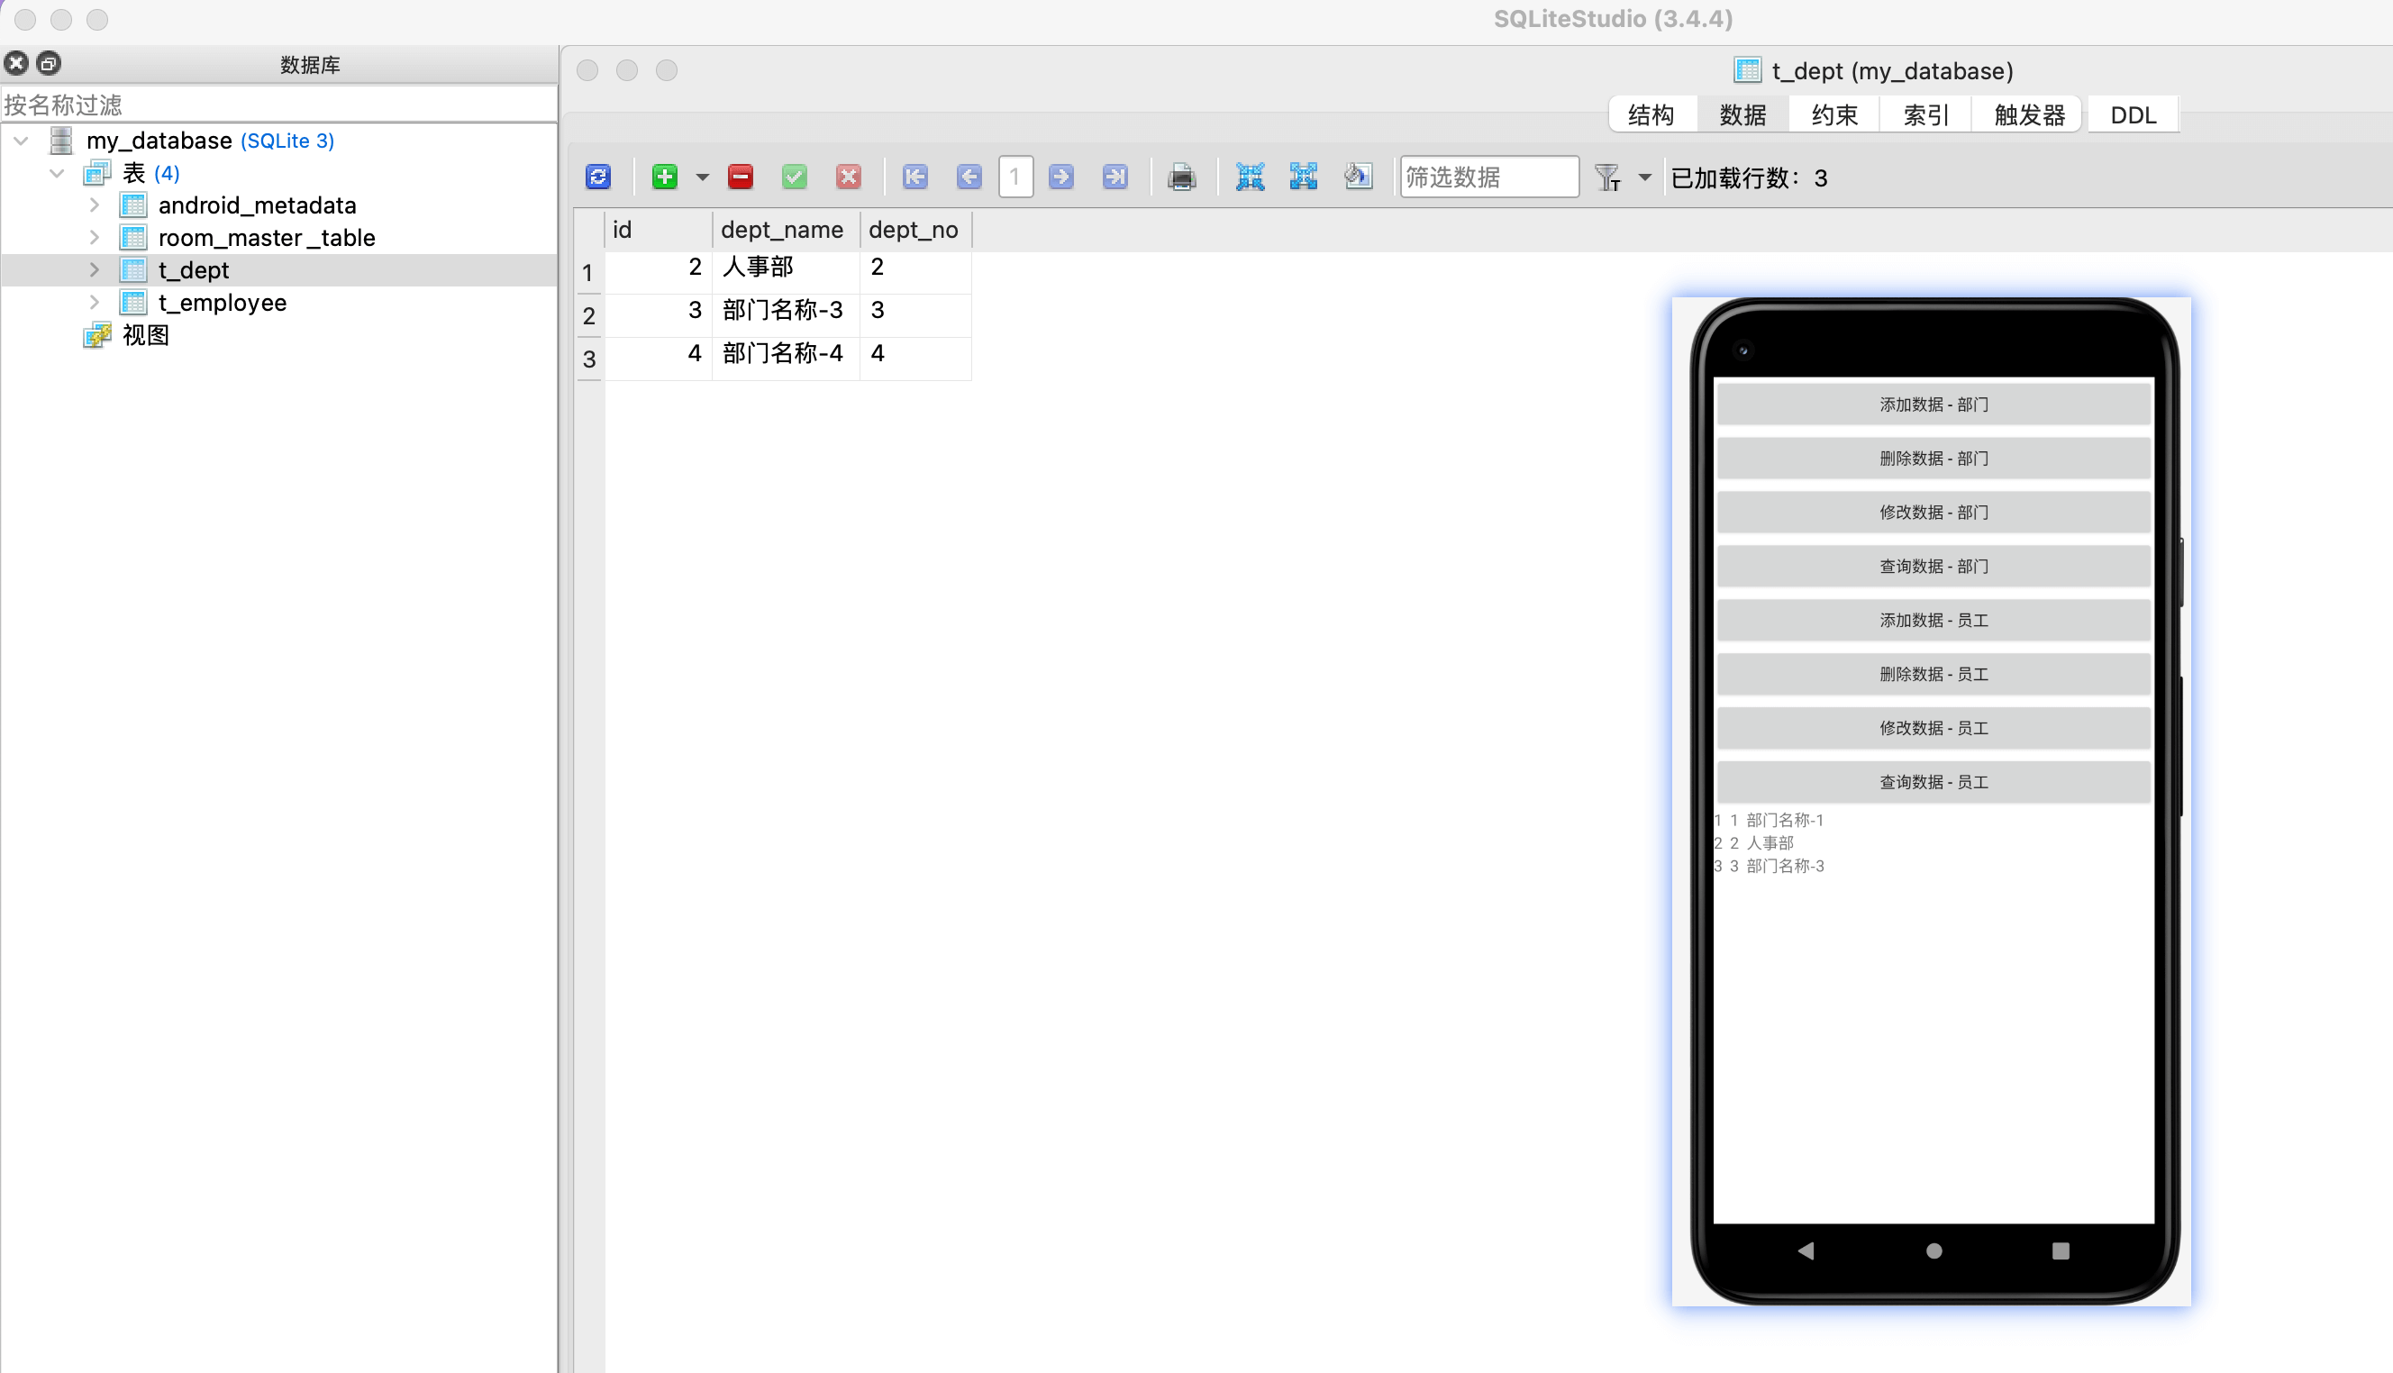The image size is (2393, 1373).
Task: Tap 修改数据 - 部门 button on phone
Action: pyautogui.click(x=1933, y=512)
